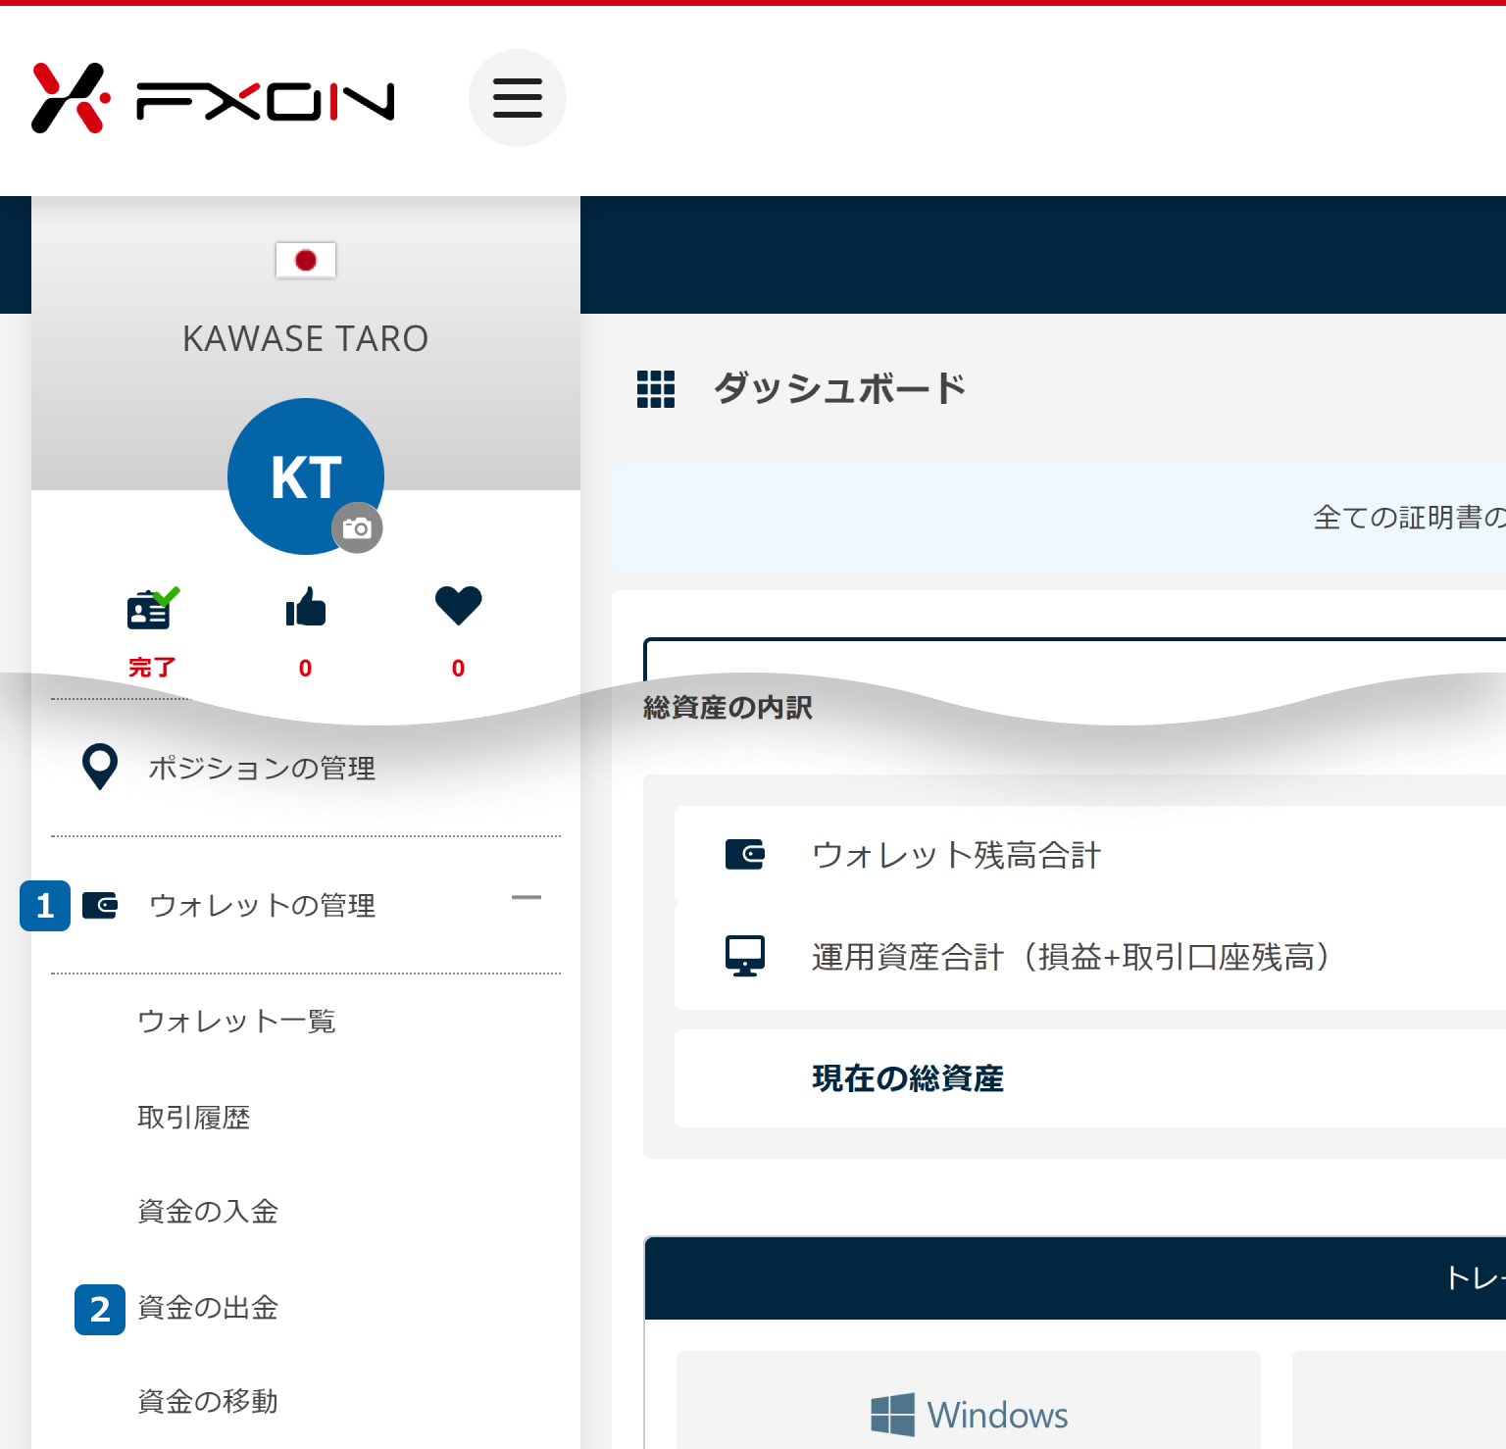Click the dashboard grid icon
The width and height of the screenshot is (1506, 1449).
tap(656, 389)
